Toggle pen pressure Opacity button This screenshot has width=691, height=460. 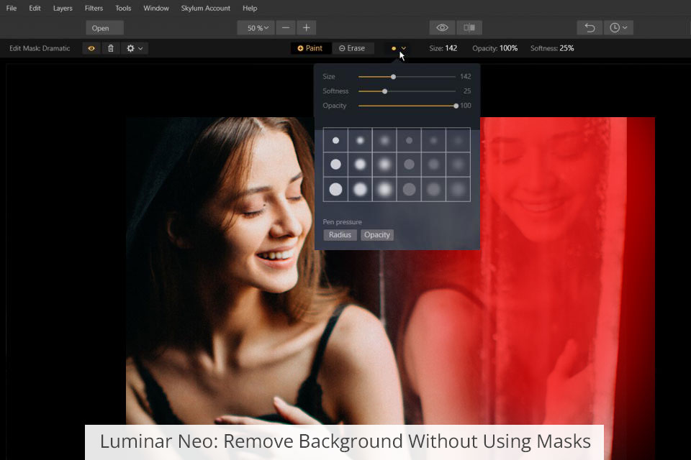click(x=376, y=235)
